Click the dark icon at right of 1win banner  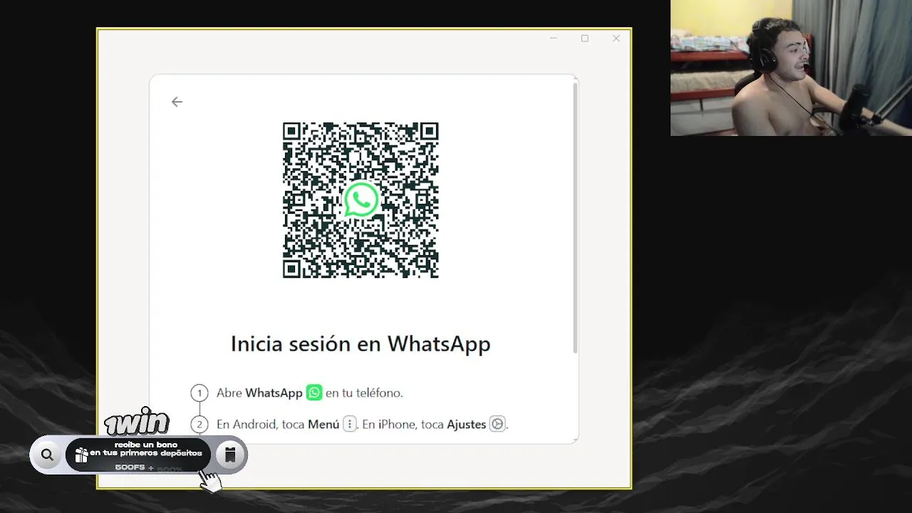pos(229,455)
